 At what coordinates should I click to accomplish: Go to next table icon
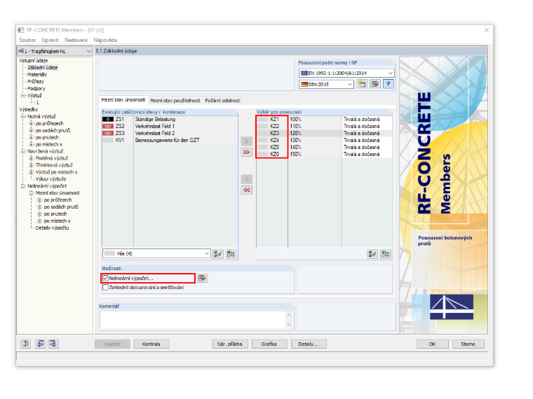click(x=53, y=344)
